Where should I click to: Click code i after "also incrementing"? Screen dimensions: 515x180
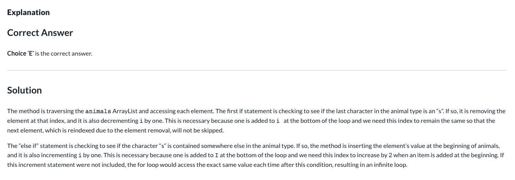[x=80, y=155]
